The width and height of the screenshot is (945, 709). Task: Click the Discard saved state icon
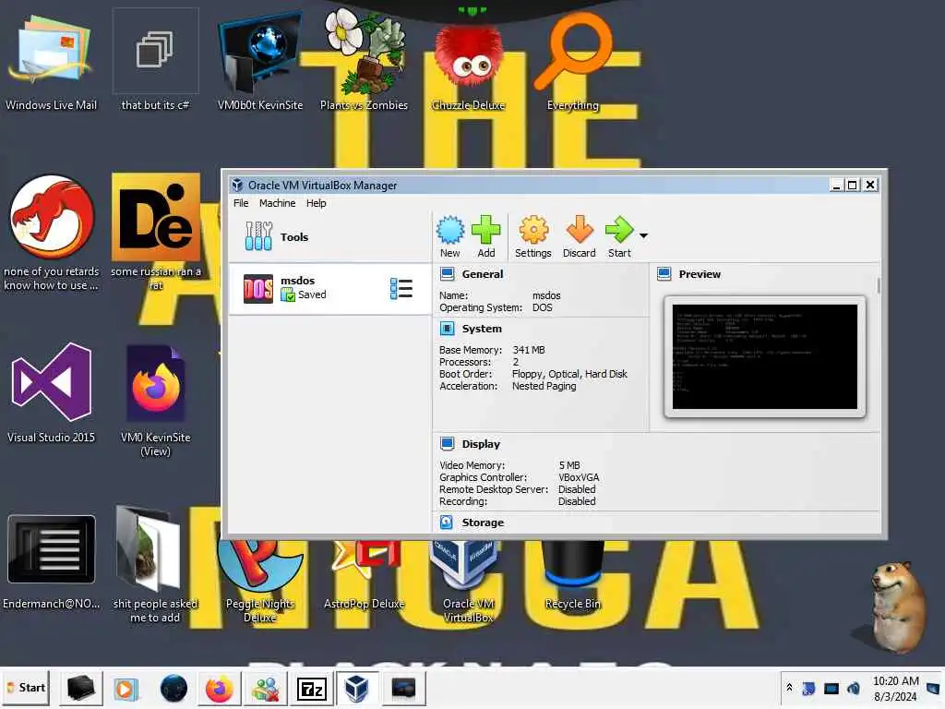[580, 237]
